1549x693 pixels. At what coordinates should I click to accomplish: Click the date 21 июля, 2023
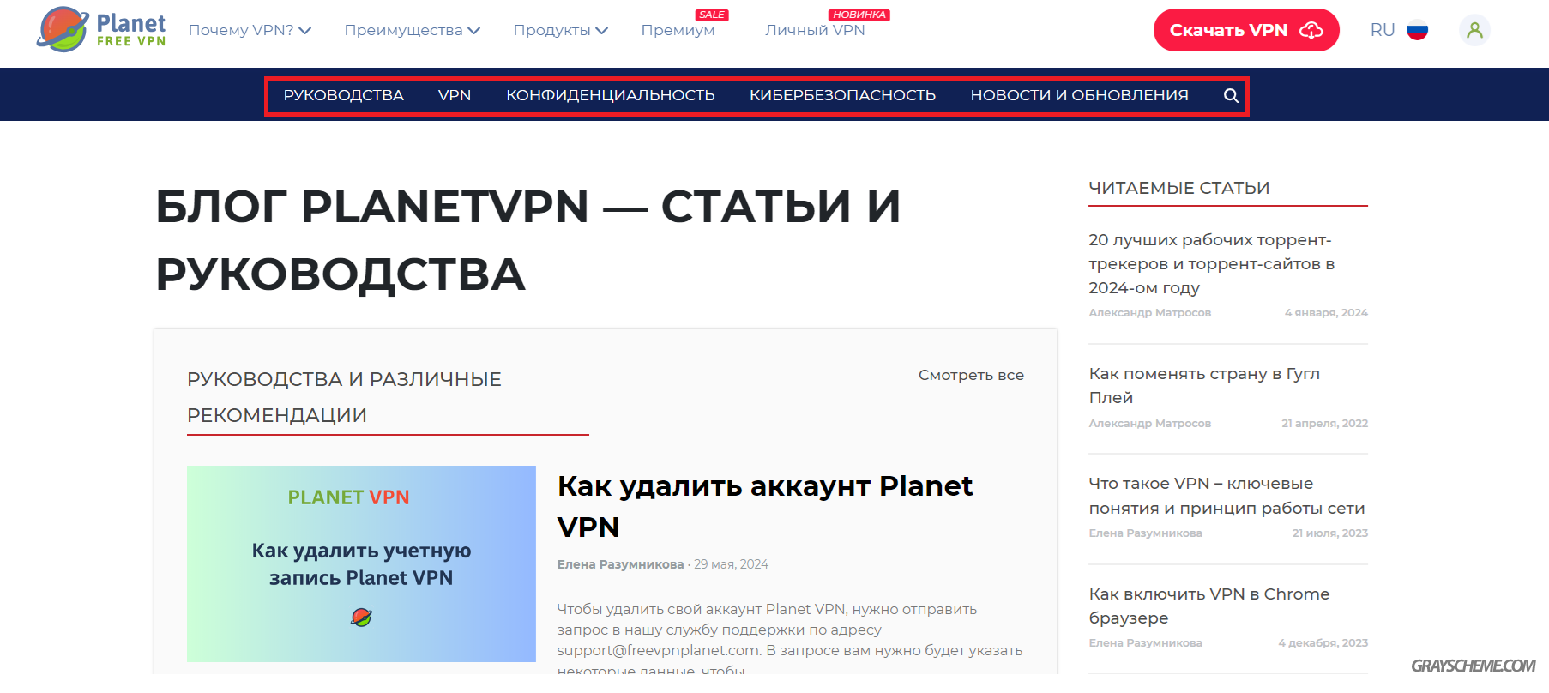click(x=1329, y=533)
